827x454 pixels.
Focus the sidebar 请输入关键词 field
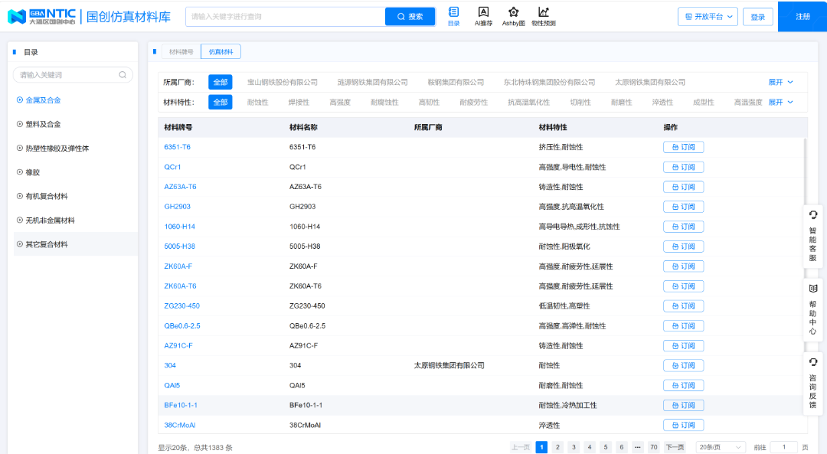click(73, 75)
